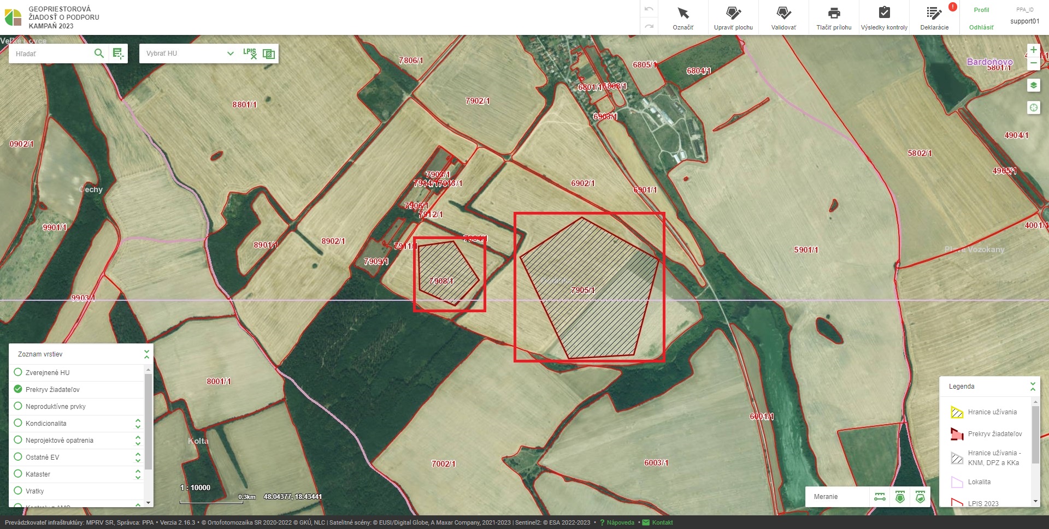Viewport: 1049px width, 529px height.
Task: Click the undo arrow
Action: click(649, 9)
